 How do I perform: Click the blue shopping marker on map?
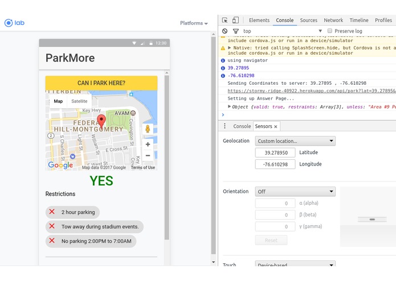pyautogui.click(x=72, y=156)
